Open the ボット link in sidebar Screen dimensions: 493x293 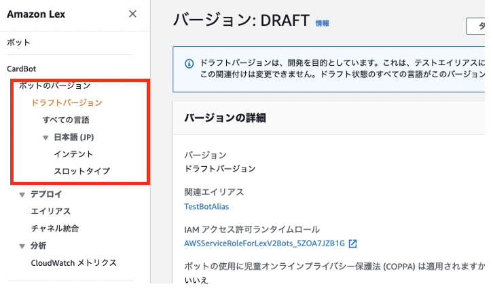18,43
